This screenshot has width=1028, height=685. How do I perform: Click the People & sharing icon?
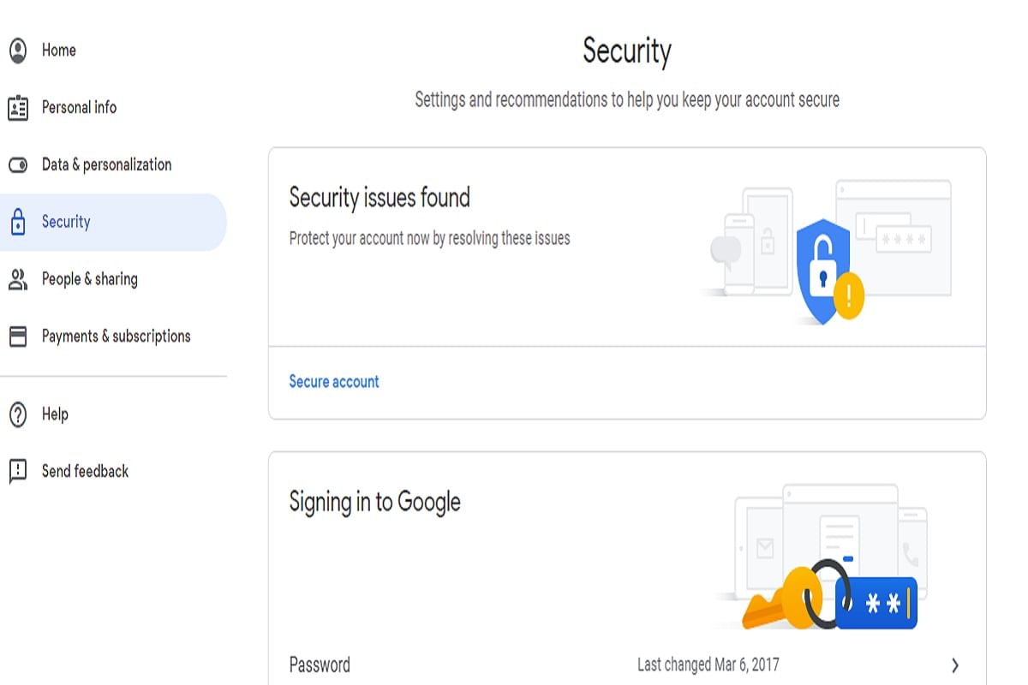(18, 279)
